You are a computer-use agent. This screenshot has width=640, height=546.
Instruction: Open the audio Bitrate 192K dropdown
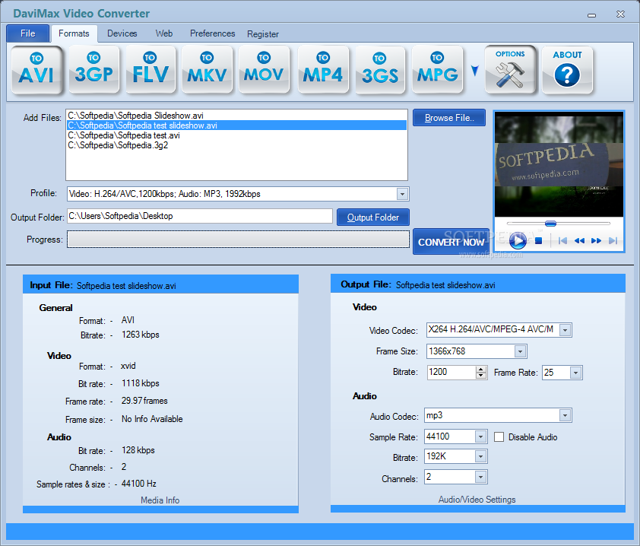(x=480, y=456)
